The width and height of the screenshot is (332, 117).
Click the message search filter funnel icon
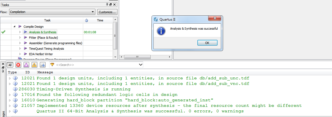52,65
